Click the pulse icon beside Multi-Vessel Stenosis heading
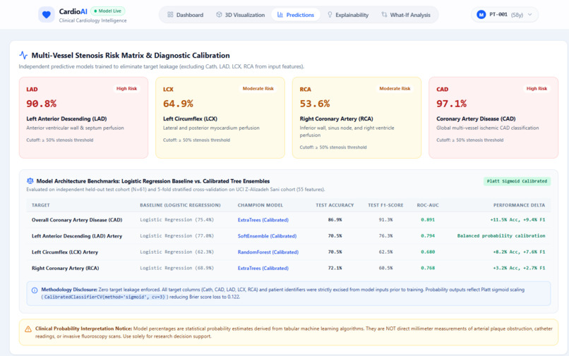 click(23, 55)
